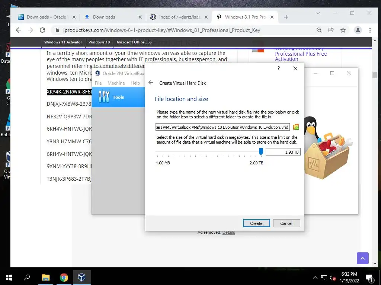This screenshot has height=285, width=381.
Task: Select the Tools item in VirtualBox Manager
Action: (119, 97)
